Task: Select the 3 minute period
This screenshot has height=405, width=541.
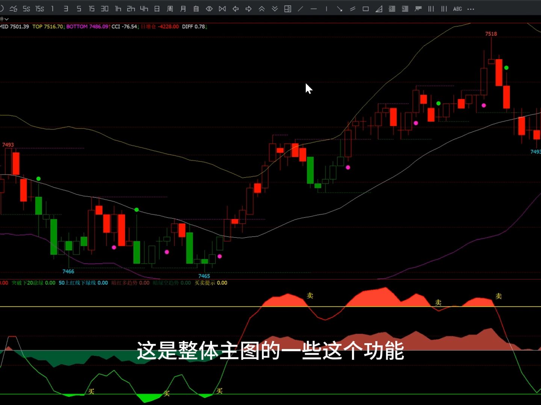Action: coord(66,9)
